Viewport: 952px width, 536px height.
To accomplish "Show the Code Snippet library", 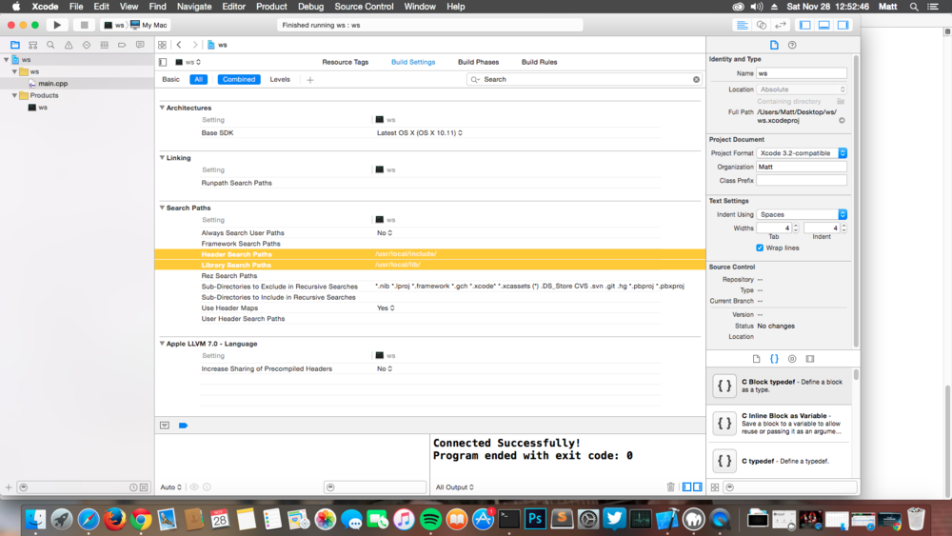I will pos(774,359).
